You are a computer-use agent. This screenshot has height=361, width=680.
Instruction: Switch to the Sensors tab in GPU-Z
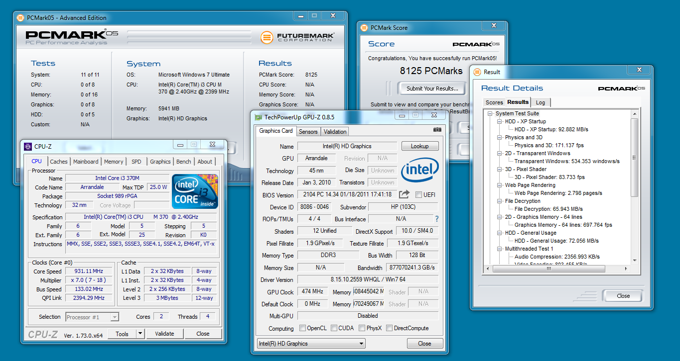point(308,132)
